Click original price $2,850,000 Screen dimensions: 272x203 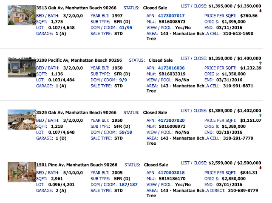coord(234,179)
